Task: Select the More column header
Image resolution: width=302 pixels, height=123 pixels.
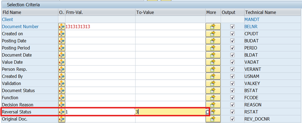Action: 213,12
